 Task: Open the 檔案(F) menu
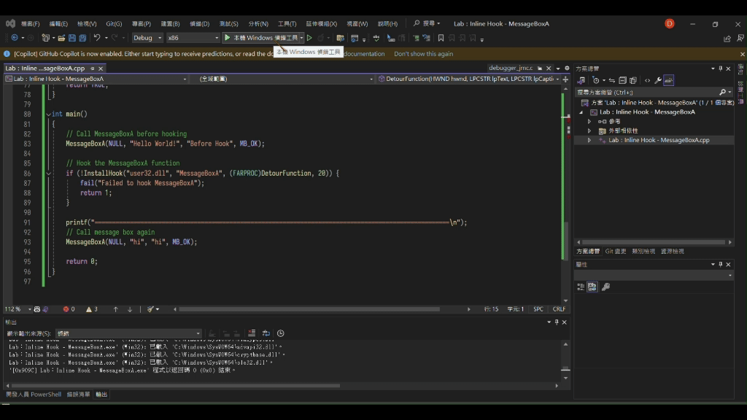pyautogui.click(x=30, y=24)
